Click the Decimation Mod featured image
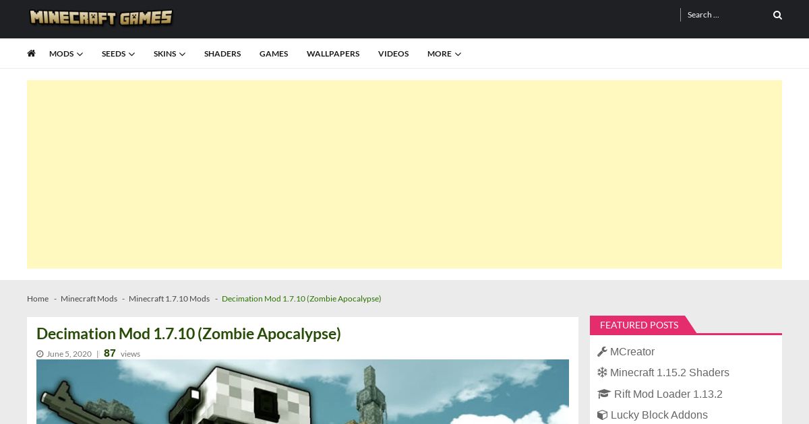 (303, 392)
